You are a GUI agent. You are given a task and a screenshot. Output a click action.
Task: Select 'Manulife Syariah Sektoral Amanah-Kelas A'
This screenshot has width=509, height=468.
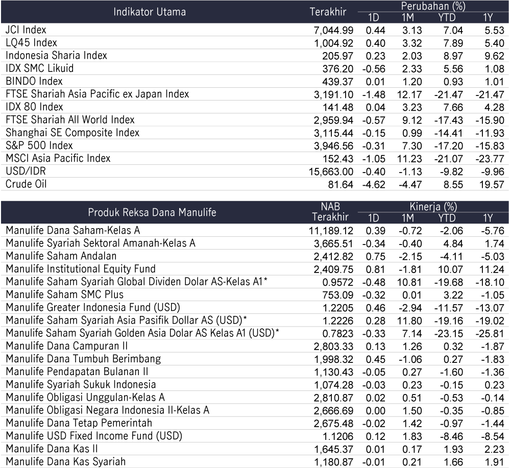click(x=101, y=243)
